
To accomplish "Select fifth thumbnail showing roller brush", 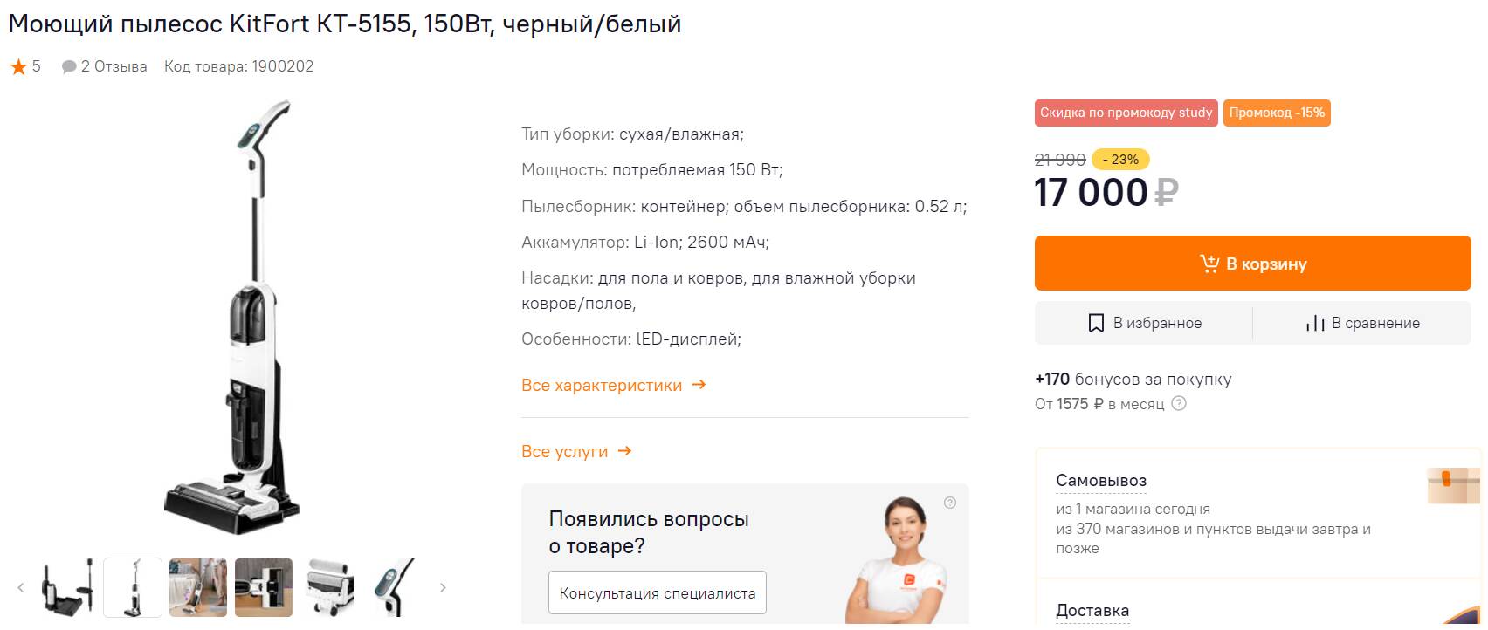I will point(329,587).
